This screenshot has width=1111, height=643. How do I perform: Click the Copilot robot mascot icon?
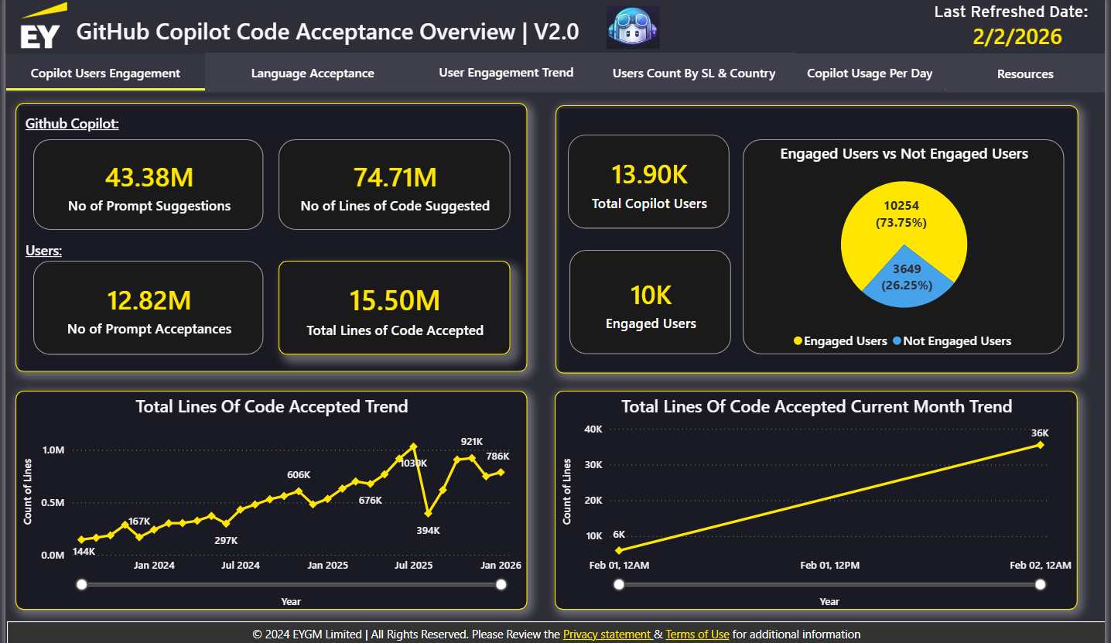(x=634, y=28)
